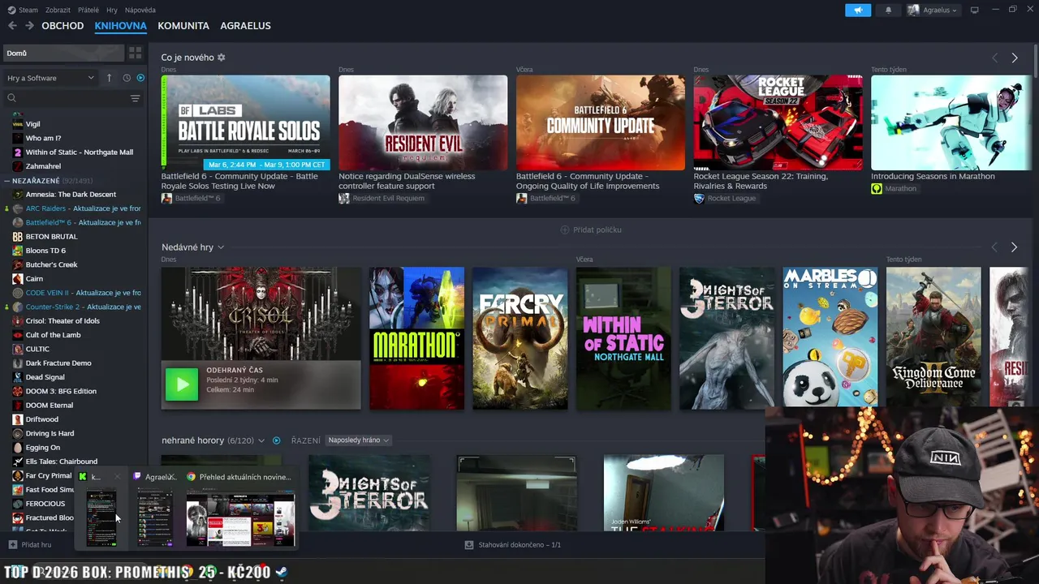
Task: Show next recent games page
Action: coord(1014,247)
